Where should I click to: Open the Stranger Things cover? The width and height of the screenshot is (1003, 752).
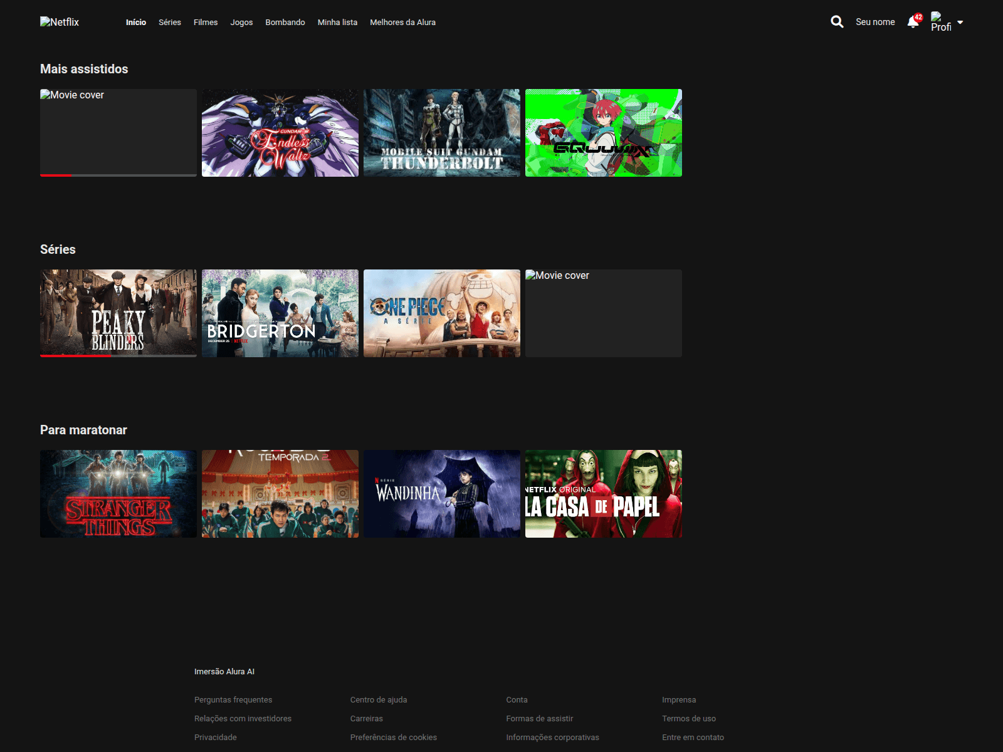pyautogui.click(x=118, y=494)
